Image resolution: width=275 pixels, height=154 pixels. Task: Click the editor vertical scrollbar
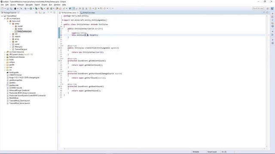(x=266, y=81)
